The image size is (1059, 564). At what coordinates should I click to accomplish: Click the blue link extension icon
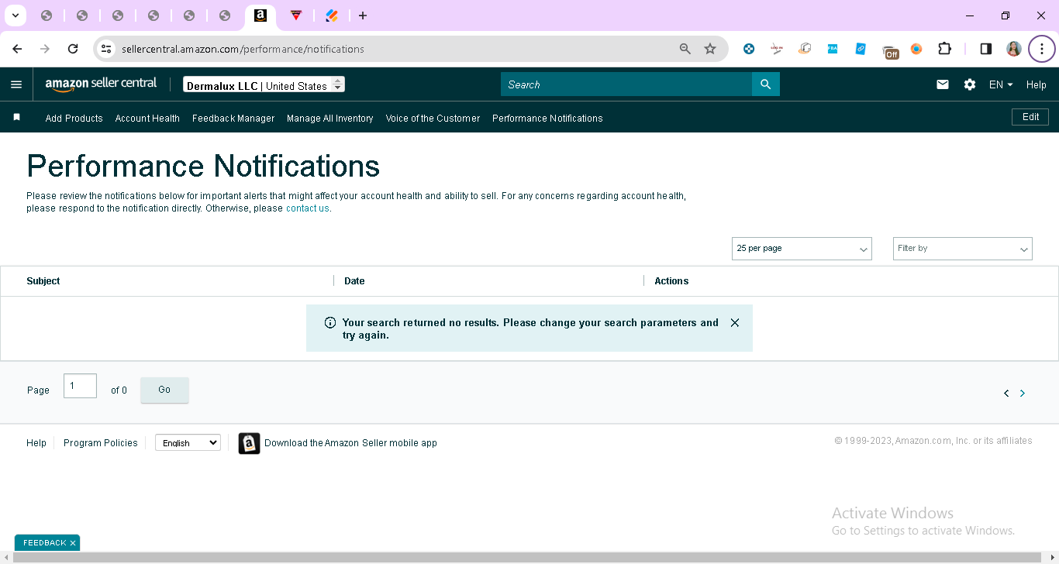pos(861,49)
